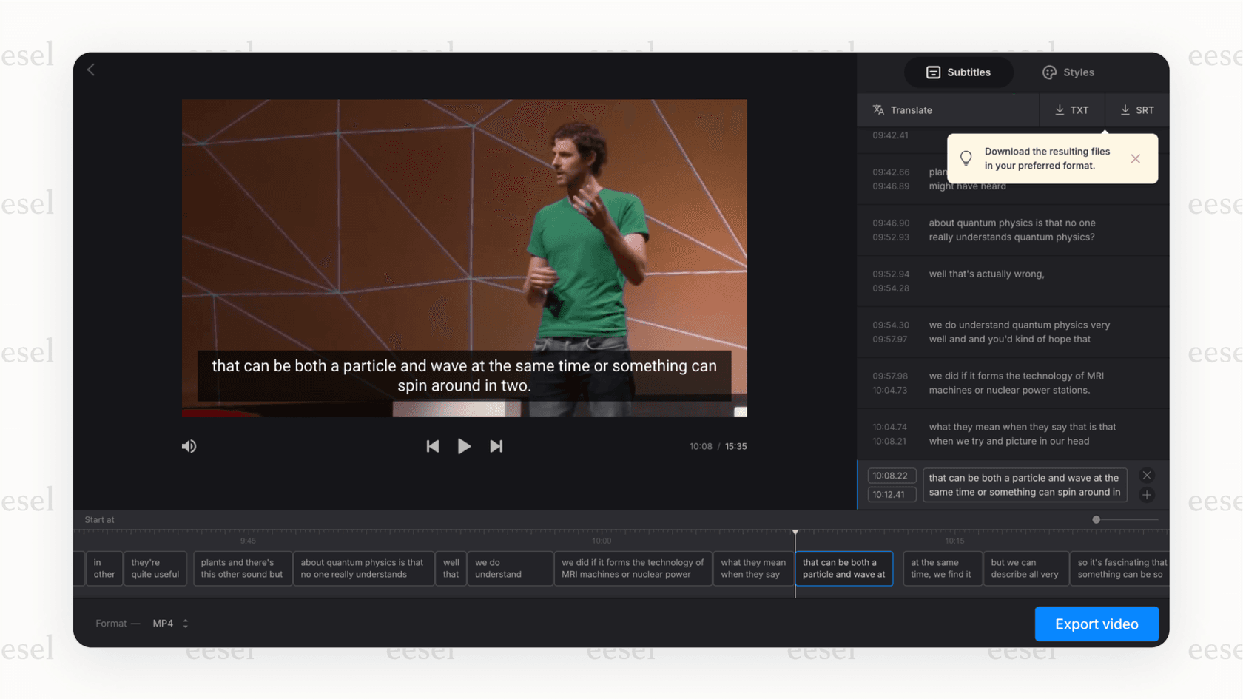Switch to the Styles tab
The height and width of the screenshot is (699, 1243).
(1068, 72)
